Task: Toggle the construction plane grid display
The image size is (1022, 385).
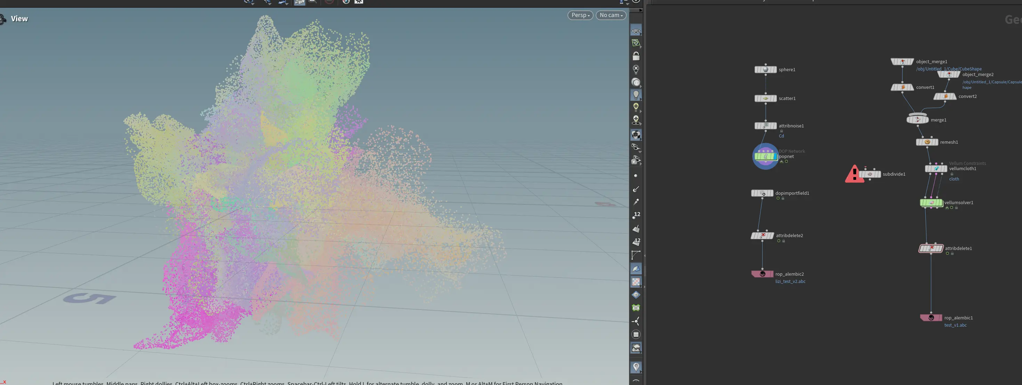Action: click(x=636, y=31)
